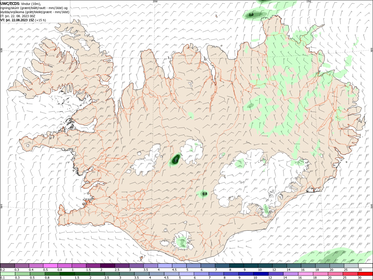This screenshot has width=373, height=280.
Task: Pick the red 30 swatch in lower legend row
Action: 366,274
